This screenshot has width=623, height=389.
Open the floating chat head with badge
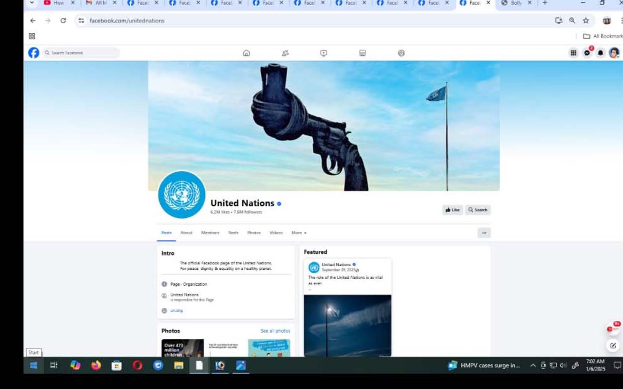(x=613, y=329)
